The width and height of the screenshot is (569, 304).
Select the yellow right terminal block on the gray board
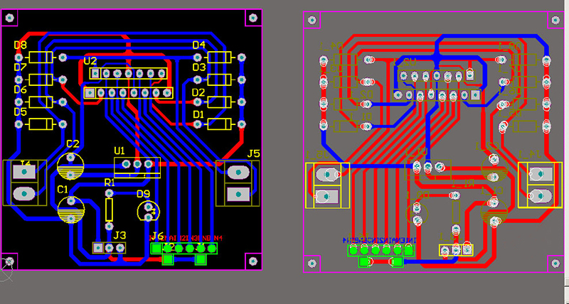(x=541, y=185)
